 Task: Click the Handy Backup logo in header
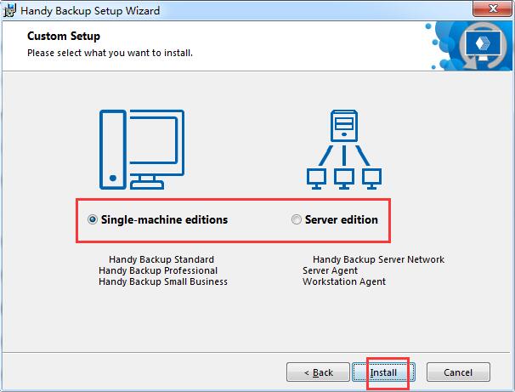[x=482, y=45]
